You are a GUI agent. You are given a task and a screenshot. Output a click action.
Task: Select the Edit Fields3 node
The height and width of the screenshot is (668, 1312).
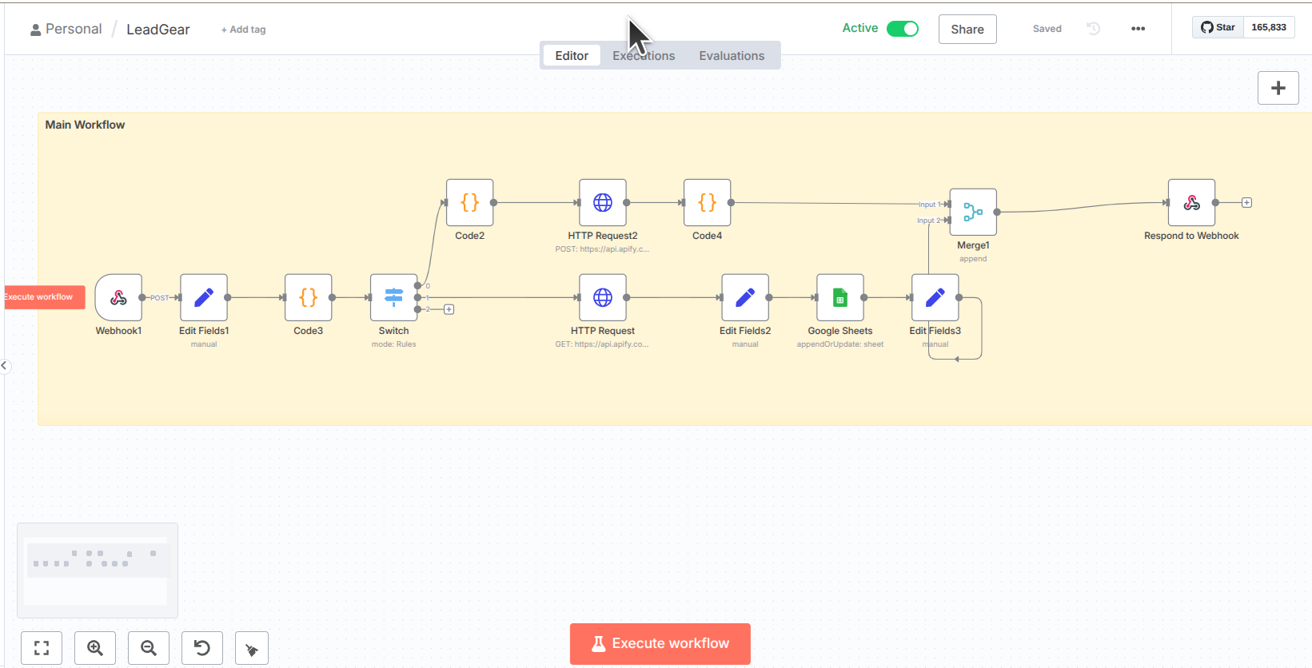[x=935, y=297]
